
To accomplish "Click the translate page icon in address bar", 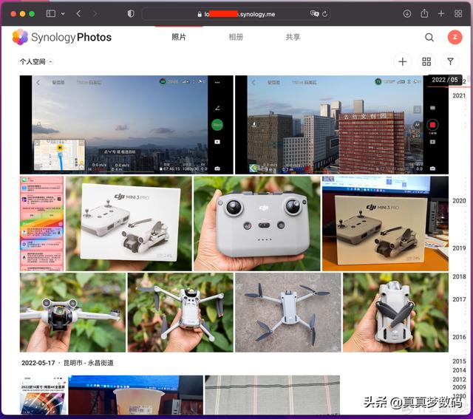I will point(314,14).
